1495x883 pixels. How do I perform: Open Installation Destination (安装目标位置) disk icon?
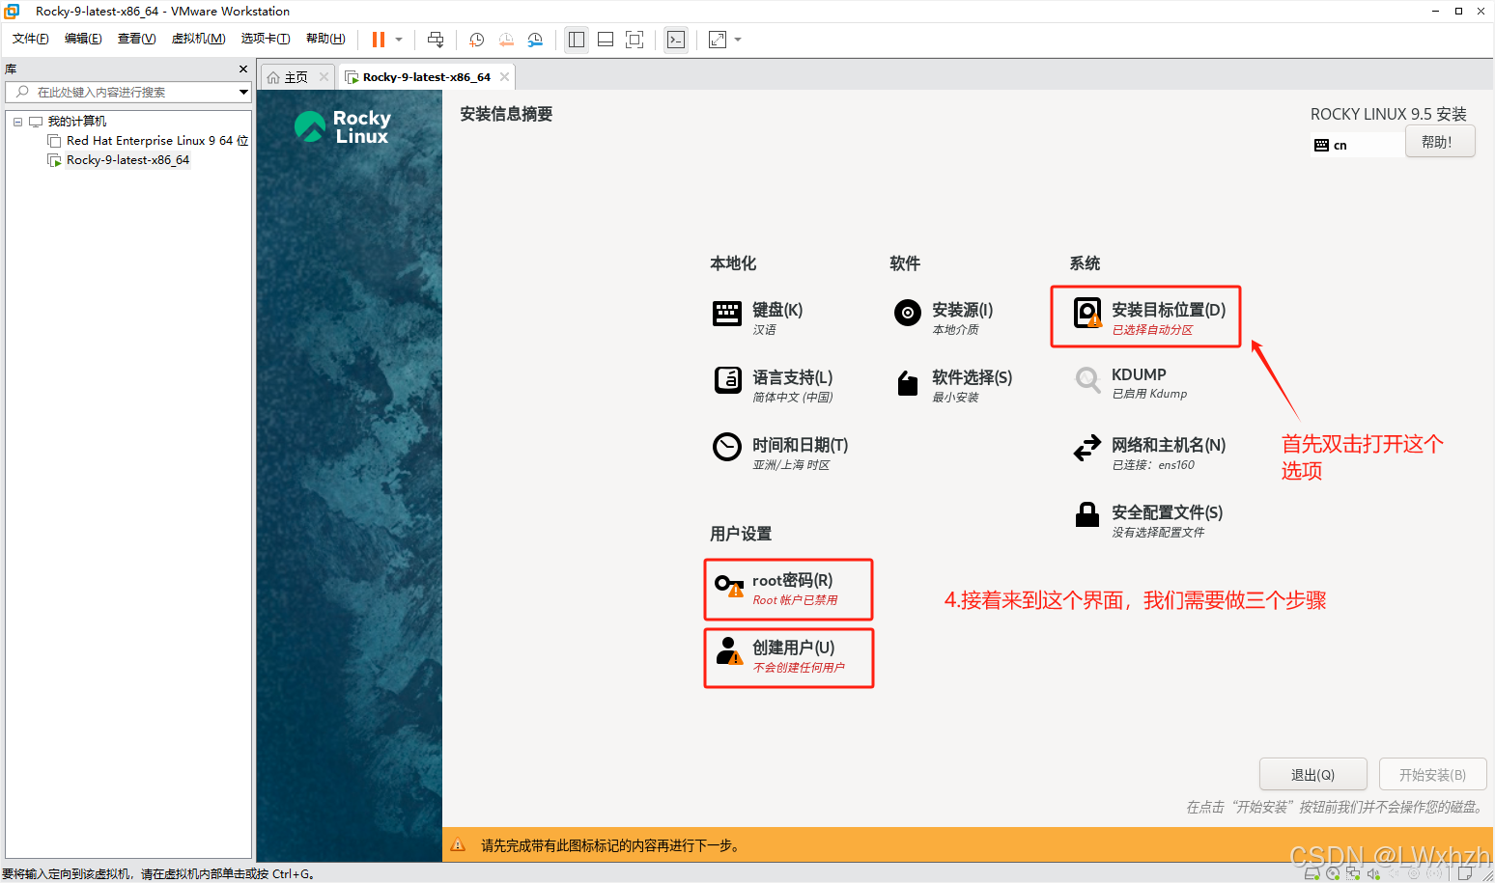point(1087,313)
